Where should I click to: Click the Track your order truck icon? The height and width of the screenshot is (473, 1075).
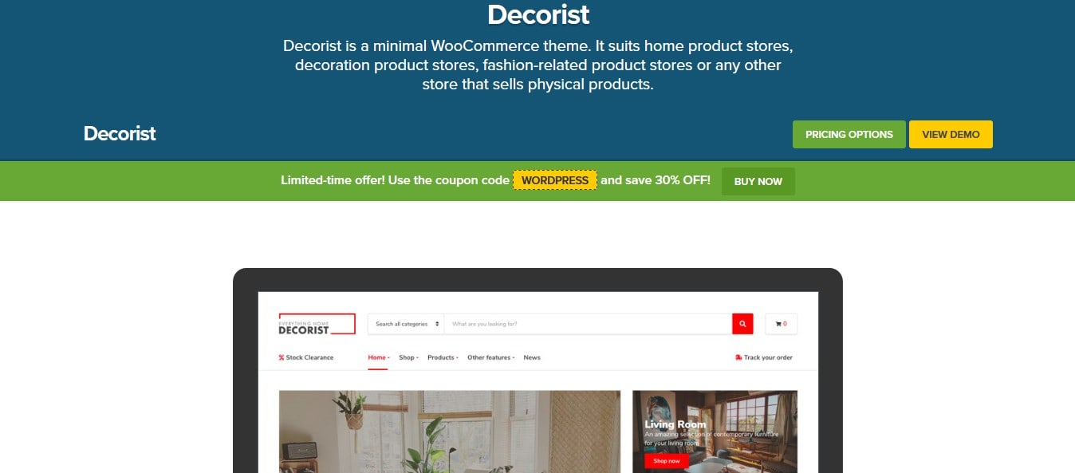(x=738, y=357)
